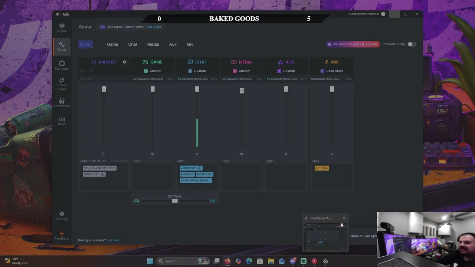
Task: Click the GAME channel controller icon header
Action: pyautogui.click(x=145, y=62)
